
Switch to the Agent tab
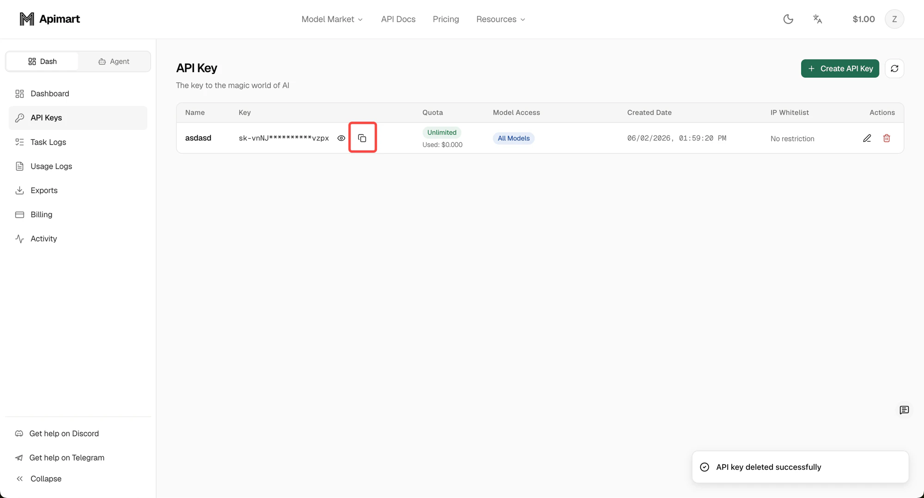[x=114, y=61]
